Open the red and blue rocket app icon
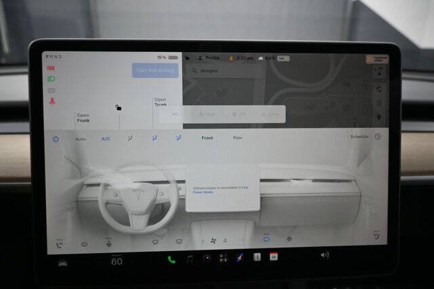This screenshot has height=289, width=434. [x=239, y=257]
